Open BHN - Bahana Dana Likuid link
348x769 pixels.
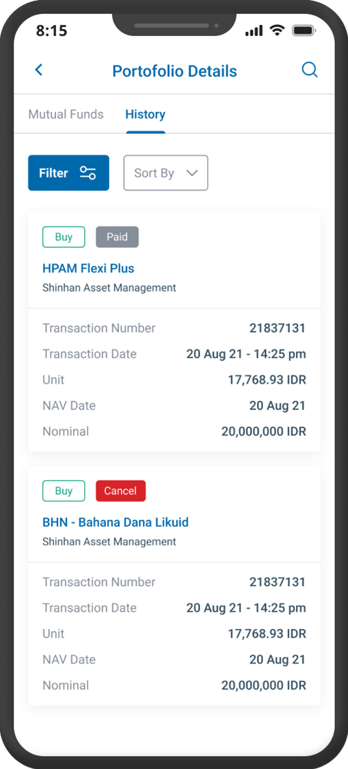pos(115,523)
